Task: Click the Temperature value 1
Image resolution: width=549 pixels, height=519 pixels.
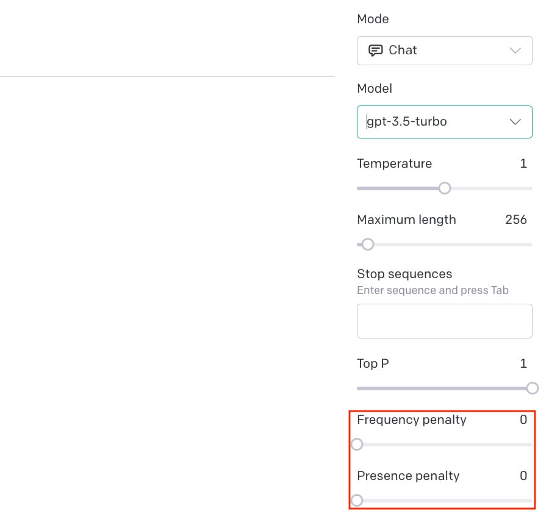Action: tap(523, 163)
